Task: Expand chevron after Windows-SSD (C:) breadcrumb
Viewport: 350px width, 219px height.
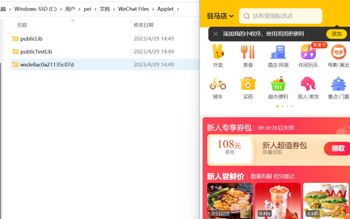Action: tap(61, 9)
